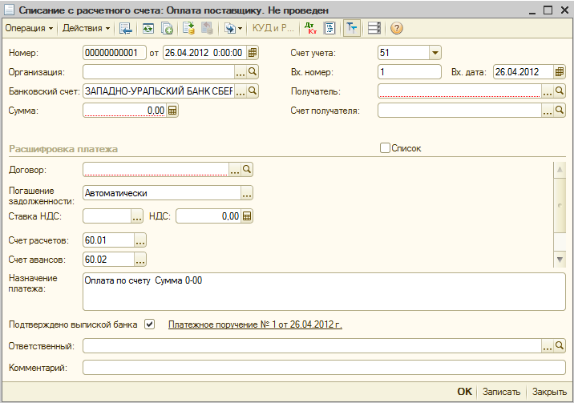Click the НДС amount input field

tap(208, 216)
